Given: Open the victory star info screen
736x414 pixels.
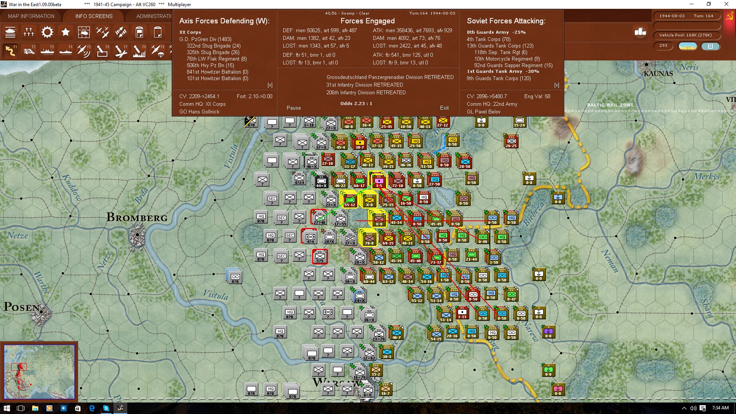Looking at the screenshot, I should (x=66, y=32).
